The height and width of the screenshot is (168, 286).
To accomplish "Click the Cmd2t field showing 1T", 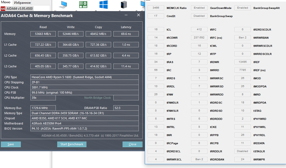I will click(x=156, y=16).
